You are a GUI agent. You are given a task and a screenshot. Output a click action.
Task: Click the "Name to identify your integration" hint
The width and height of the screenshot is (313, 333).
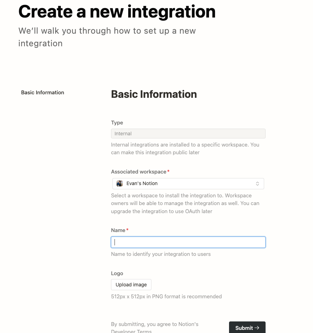(x=161, y=254)
